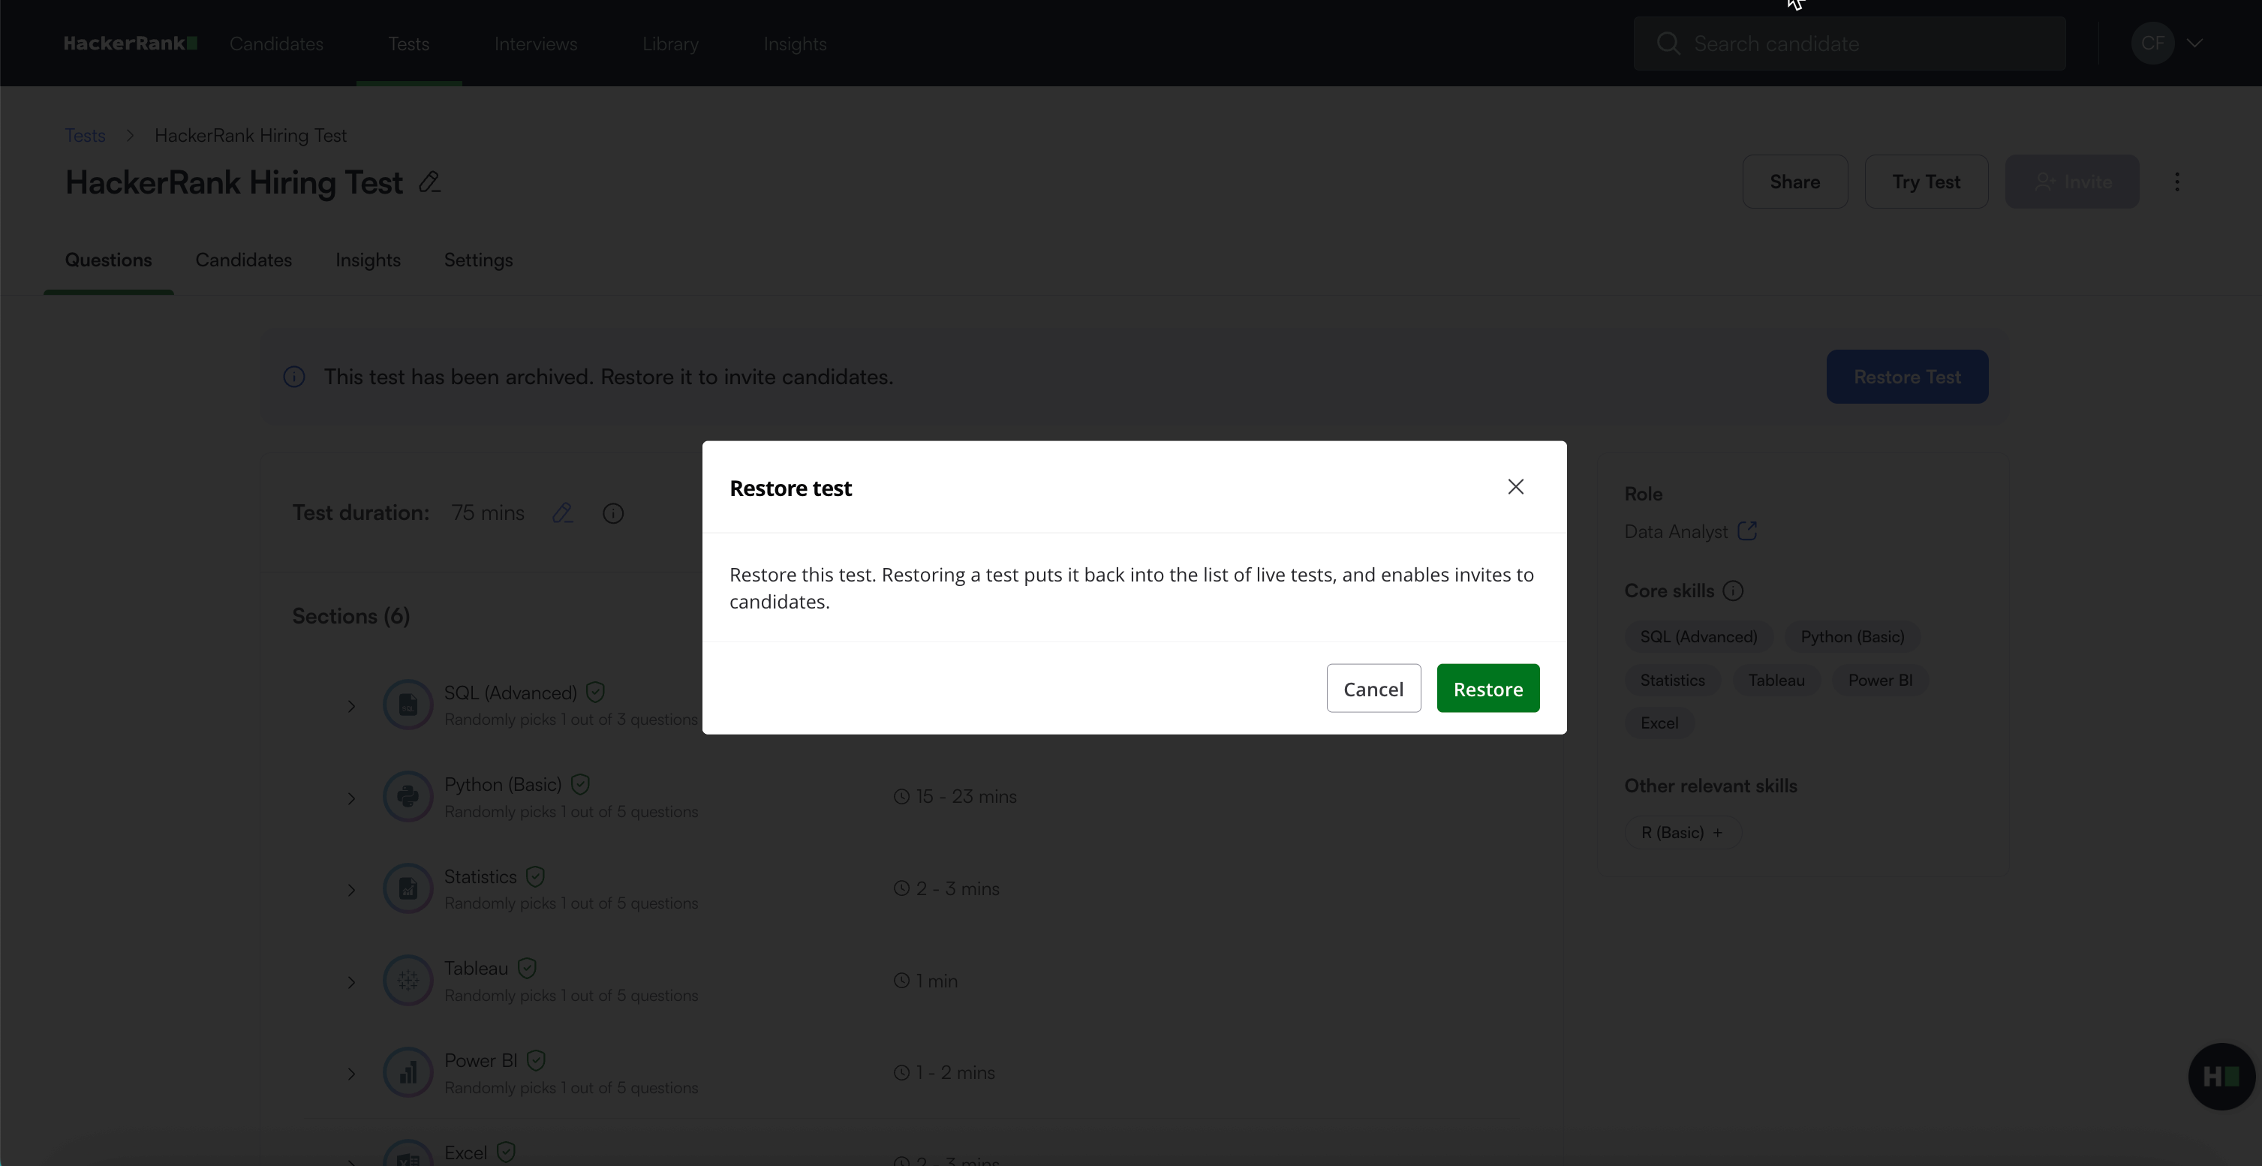The image size is (2262, 1166).
Task: Click the green Restore button
Action: 1487,688
